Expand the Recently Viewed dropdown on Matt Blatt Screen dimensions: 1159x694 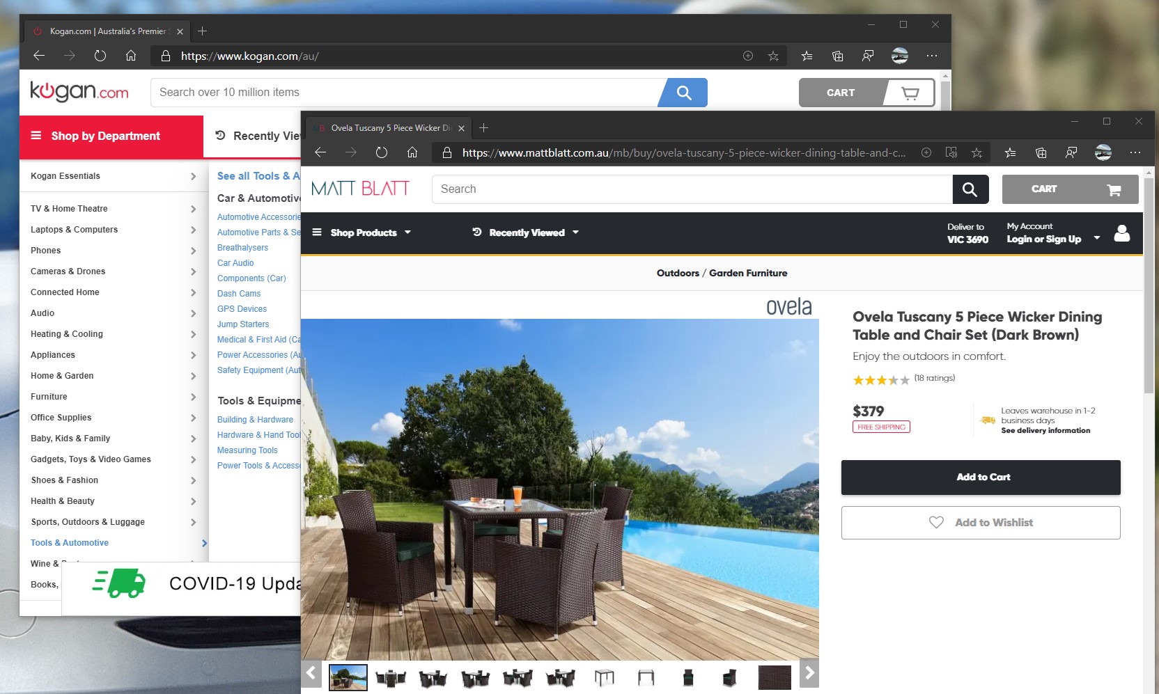pyautogui.click(x=526, y=232)
